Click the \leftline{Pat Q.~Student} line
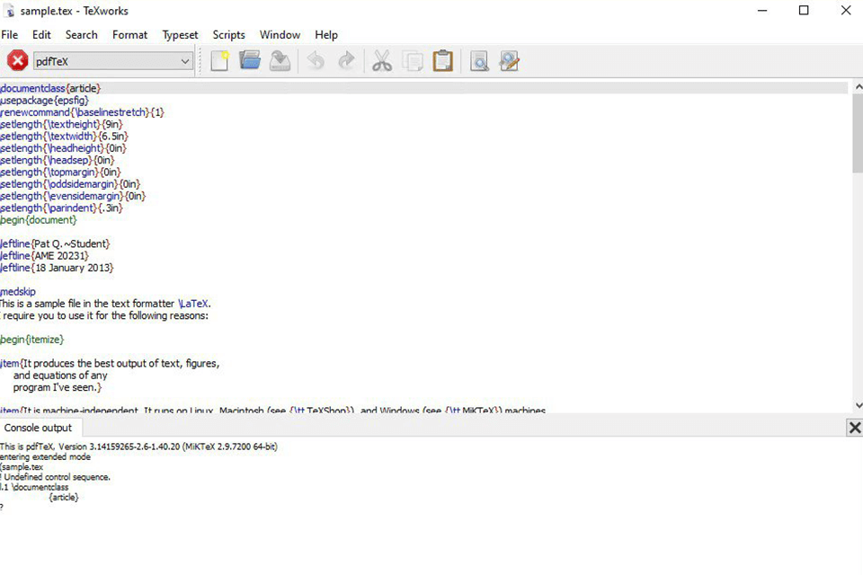This screenshot has width=863, height=575. click(55, 243)
